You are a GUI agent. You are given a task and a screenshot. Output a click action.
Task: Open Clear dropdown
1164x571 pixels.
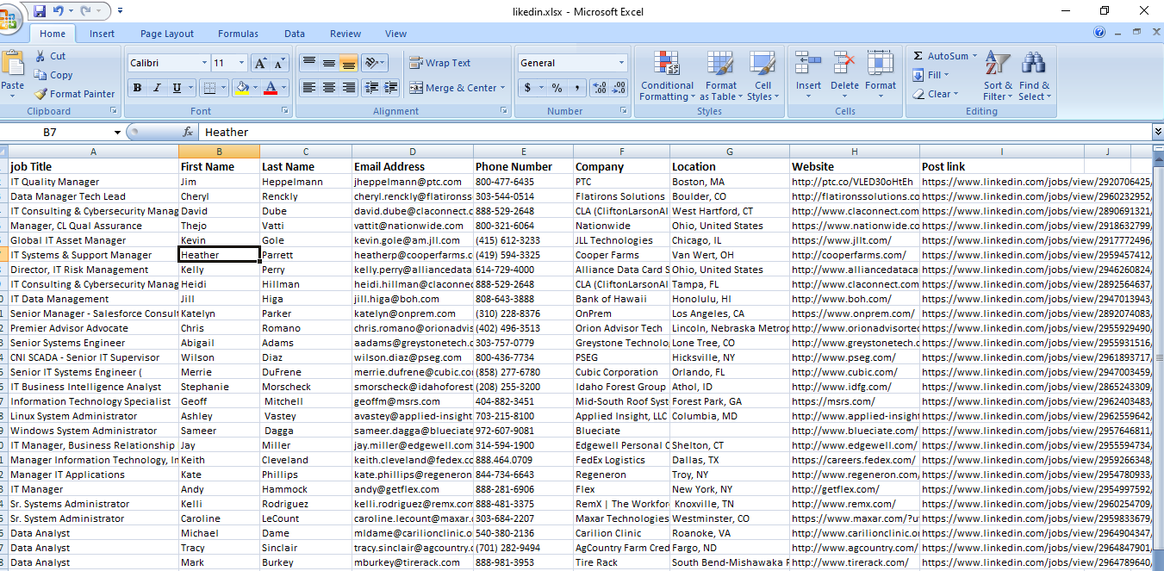click(x=936, y=94)
